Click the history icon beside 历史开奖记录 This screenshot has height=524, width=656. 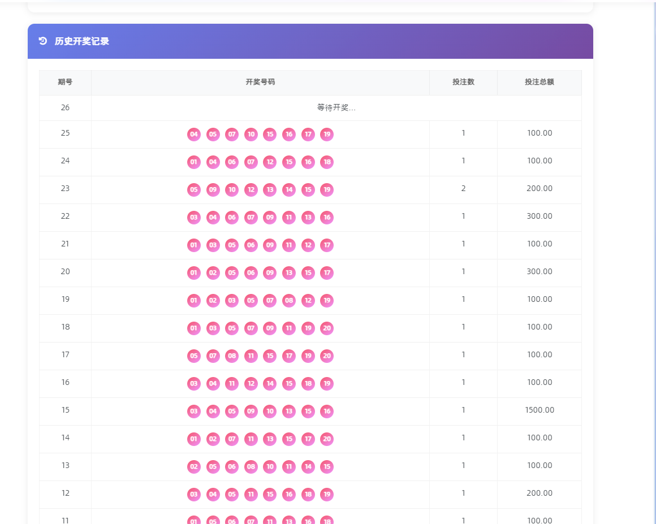42,41
